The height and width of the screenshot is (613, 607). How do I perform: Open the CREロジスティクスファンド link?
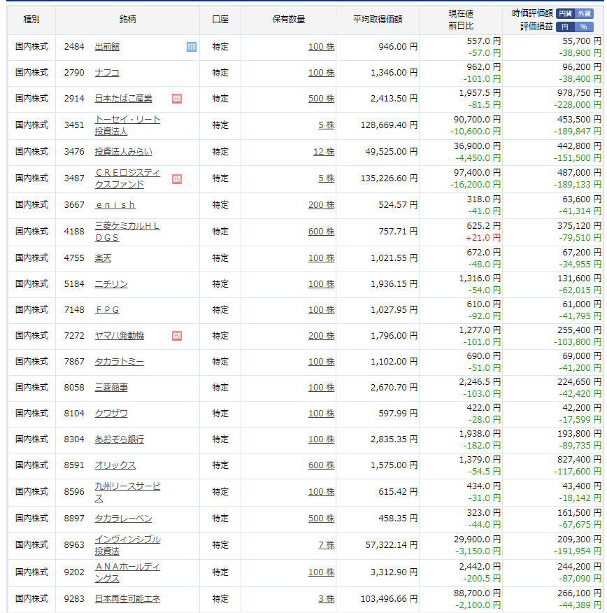pos(127,178)
